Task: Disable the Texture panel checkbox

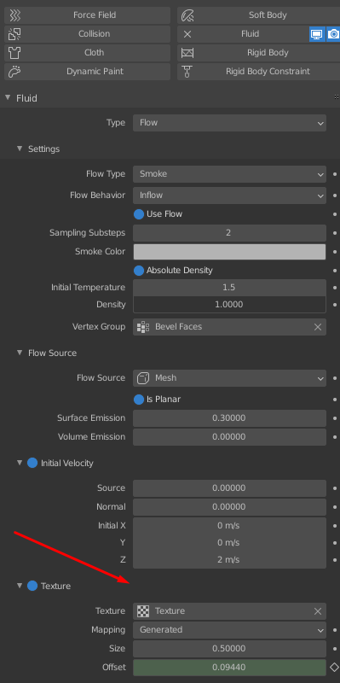Action: point(32,586)
